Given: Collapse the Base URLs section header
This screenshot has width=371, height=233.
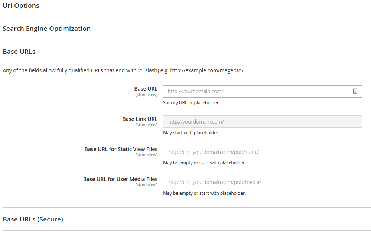Looking at the screenshot, I should tap(19, 52).
